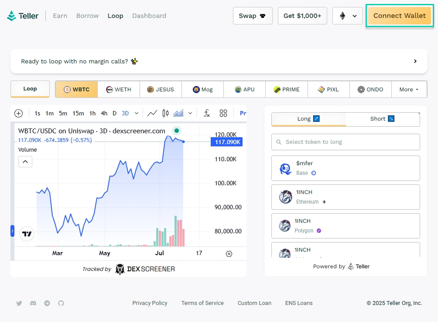Image resolution: width=438 pixels, height=322 pixels.
Task: Open the Earn page
Action: pos(60,16)
